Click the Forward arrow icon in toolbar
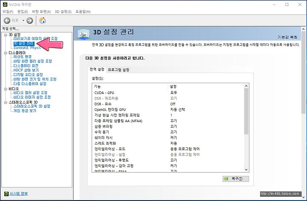The width and height of the screenshot is (307, 201). (x=29, y=20)
